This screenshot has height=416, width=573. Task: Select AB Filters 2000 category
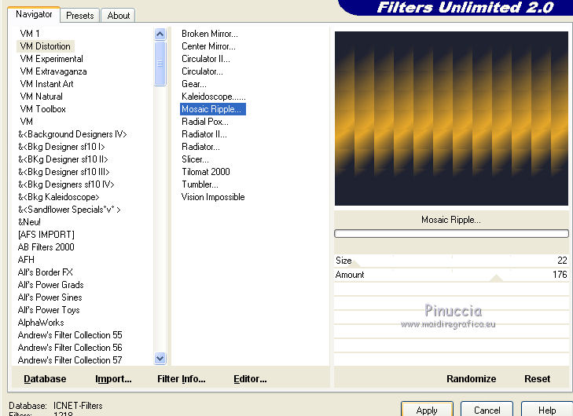click(46, 247)
